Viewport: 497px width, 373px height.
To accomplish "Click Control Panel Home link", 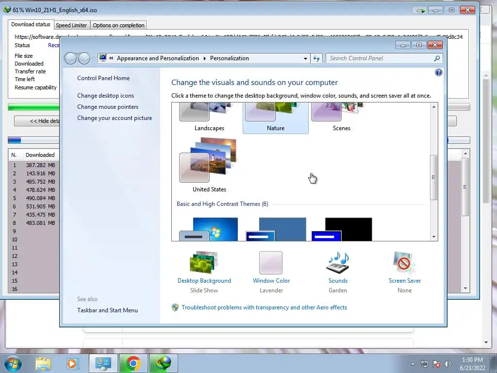I will (103, 78).
